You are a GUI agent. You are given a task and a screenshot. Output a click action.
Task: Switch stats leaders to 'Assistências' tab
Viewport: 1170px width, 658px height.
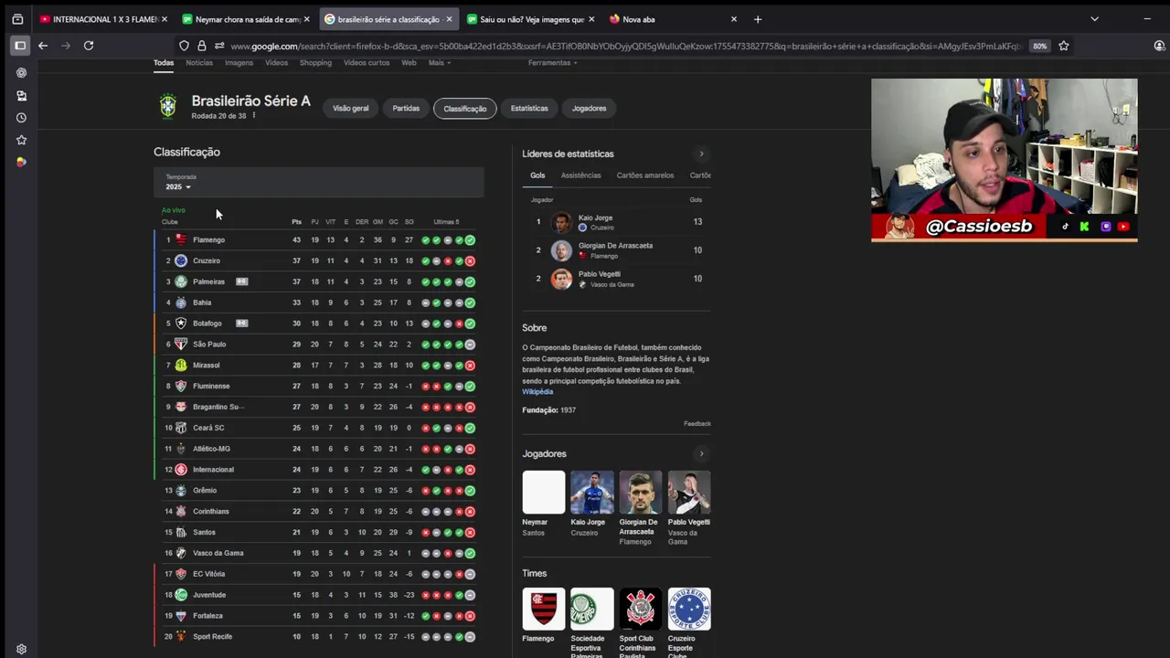pos(580,175)
